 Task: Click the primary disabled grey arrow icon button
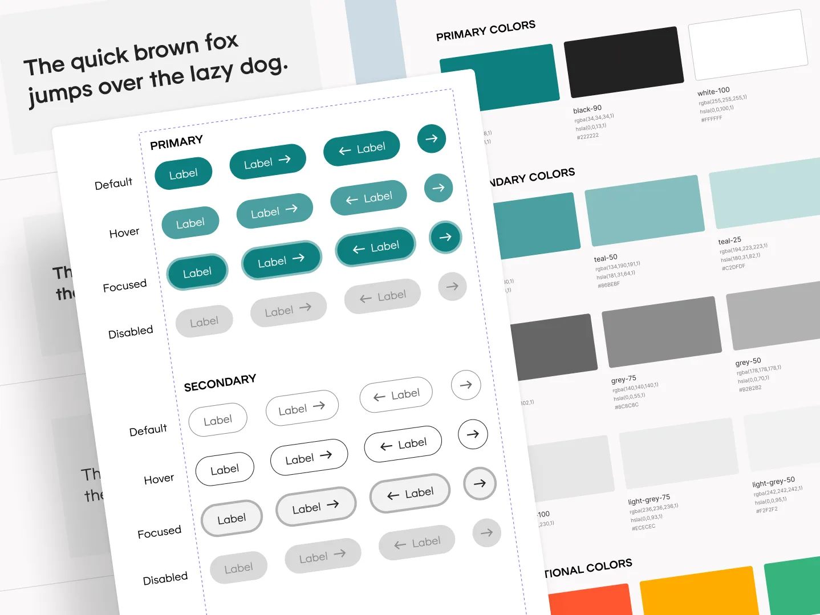(x=452, y=286)
